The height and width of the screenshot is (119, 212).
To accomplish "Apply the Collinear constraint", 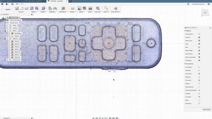I will [199, 70].
